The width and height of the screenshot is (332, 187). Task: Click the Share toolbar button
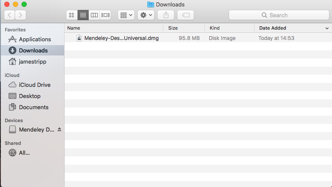point(166,15)
